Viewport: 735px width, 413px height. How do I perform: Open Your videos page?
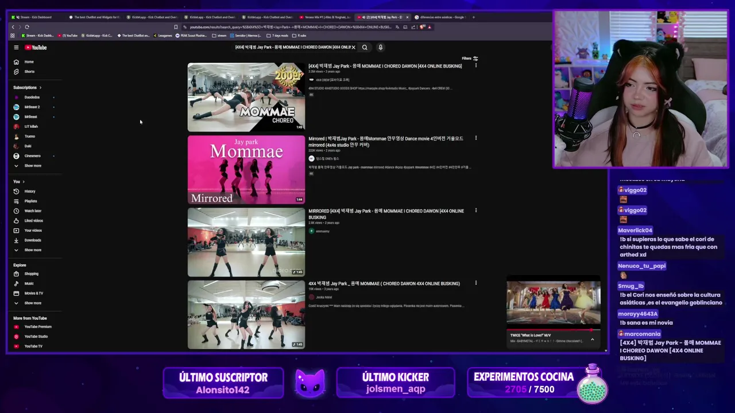coord(28,231)
